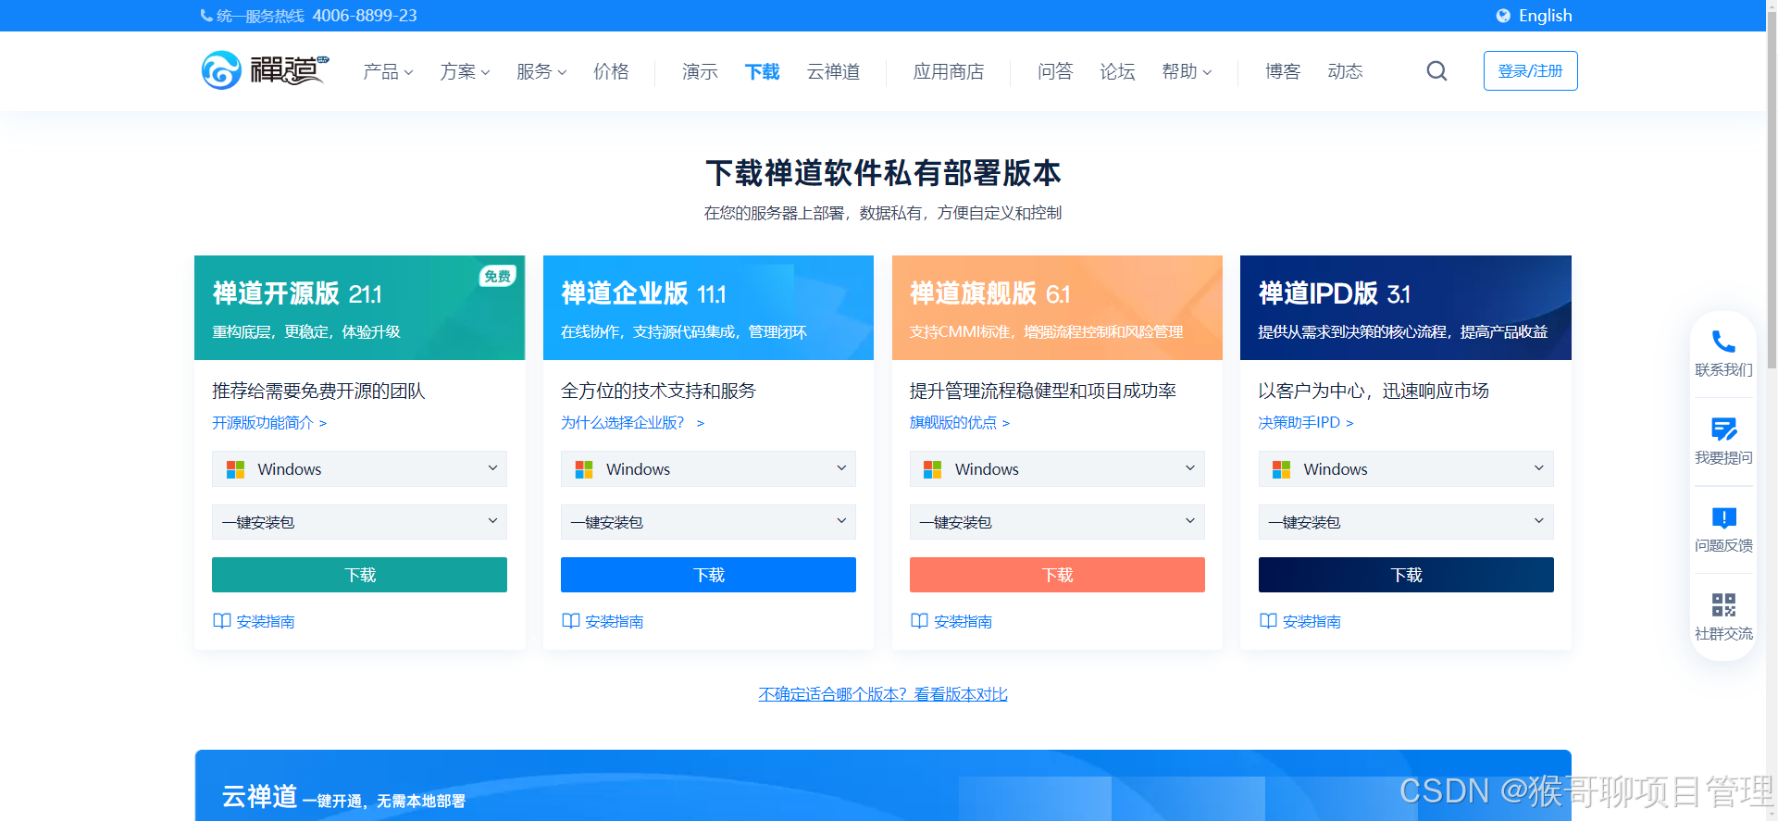Open 一键安装包 dropdown in 旗舰版 card
1778x821 pixels.
(1057, 522)
